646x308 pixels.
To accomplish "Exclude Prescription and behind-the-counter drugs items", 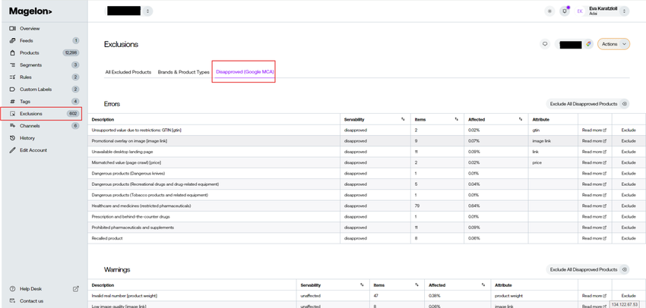I will tap(629, 216).
